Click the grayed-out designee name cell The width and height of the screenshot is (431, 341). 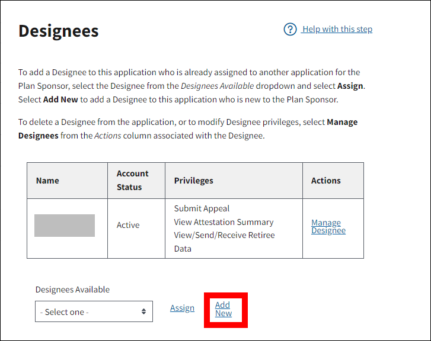(x=65, y=226)
